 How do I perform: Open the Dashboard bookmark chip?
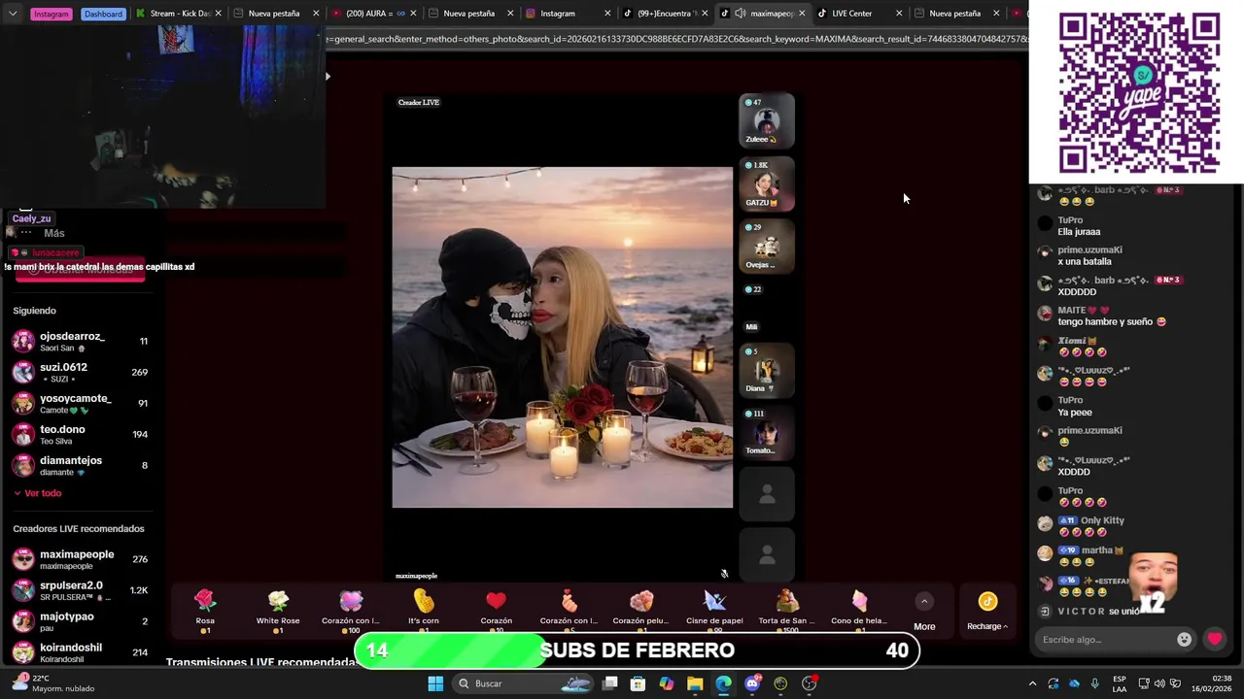(103, 14)
